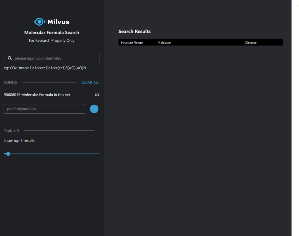
Task: Click the magnifier search icon
Action: [x=10, y=58]
